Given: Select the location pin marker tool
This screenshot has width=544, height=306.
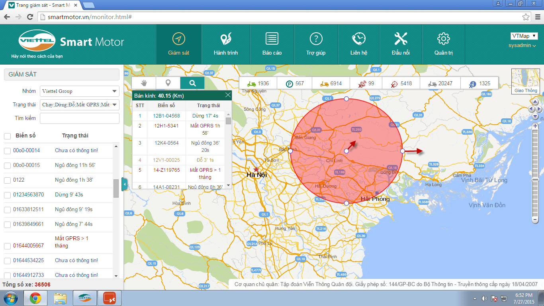Looking at the screenshot, I should [x=168, y=83].
